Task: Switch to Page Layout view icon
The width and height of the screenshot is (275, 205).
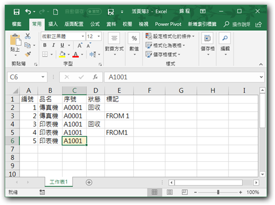Action: click(x=169, y=192)
